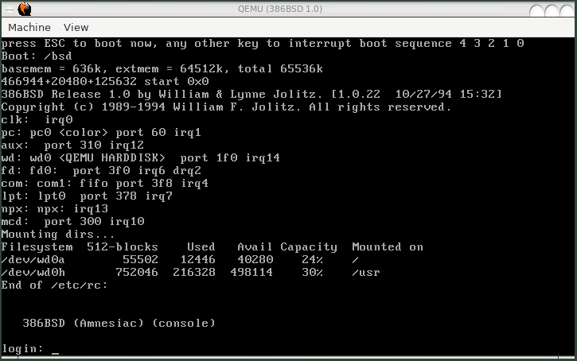The image size is (577, 361).
Task: Click the "Capacity" column header
Action: (x=309, y=247)
